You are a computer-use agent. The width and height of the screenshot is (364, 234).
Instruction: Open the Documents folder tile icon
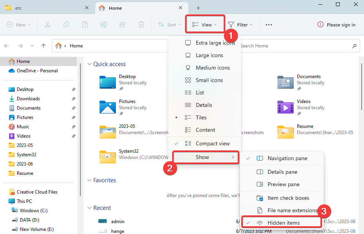click(x=285, y=82)
